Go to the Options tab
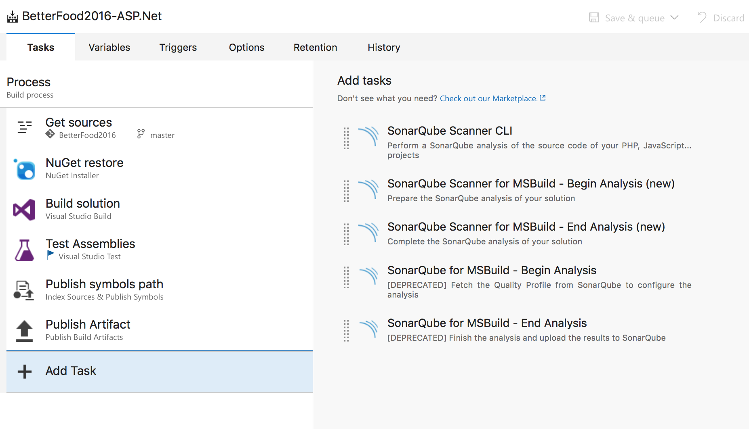Viewport: 749px width, 429px height. coord(246,47)
